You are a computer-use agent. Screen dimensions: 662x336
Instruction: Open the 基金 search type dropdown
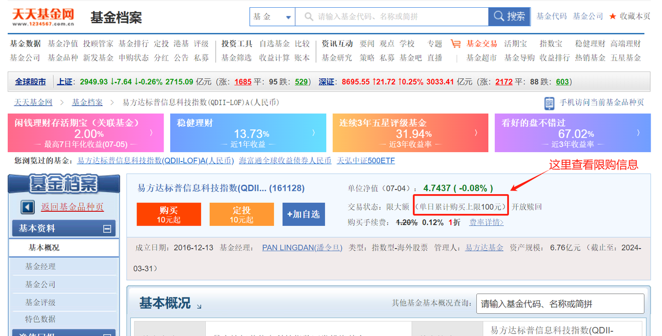[x=273, y=17]
